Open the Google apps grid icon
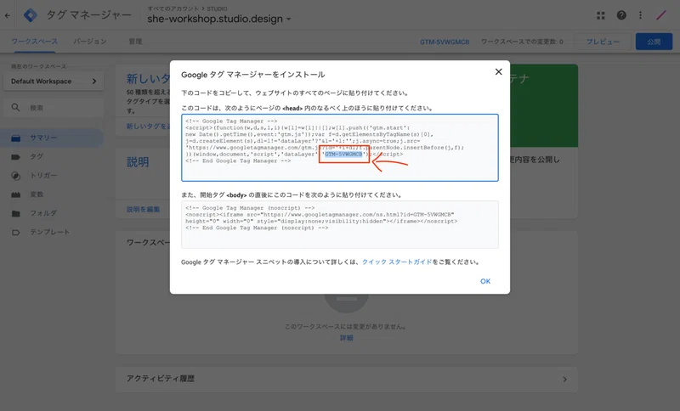This screenshot has height=411, width=680. (601, 15)
